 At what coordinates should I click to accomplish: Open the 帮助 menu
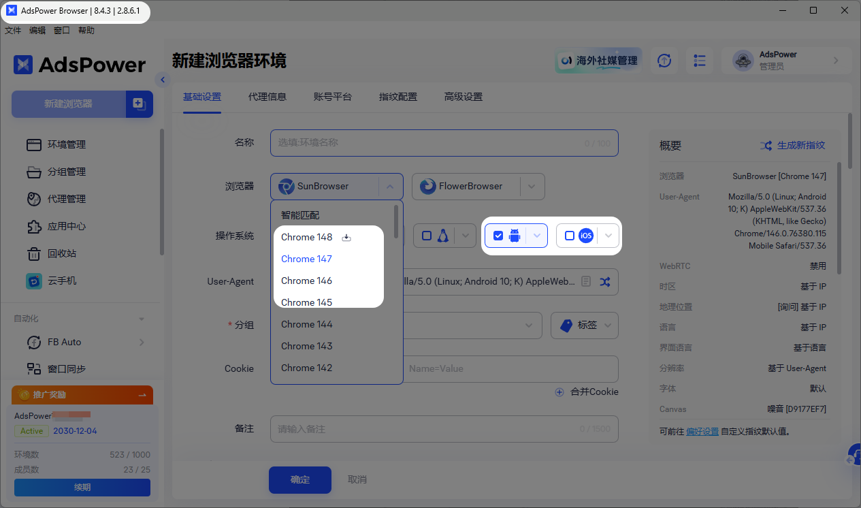[x=86, y=30]
